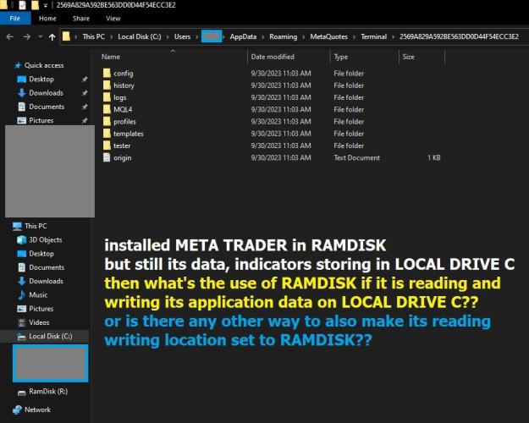This screenshot has width=529, height=423.
Task: Select the profiles folder icon
Action: pos(107,121)
